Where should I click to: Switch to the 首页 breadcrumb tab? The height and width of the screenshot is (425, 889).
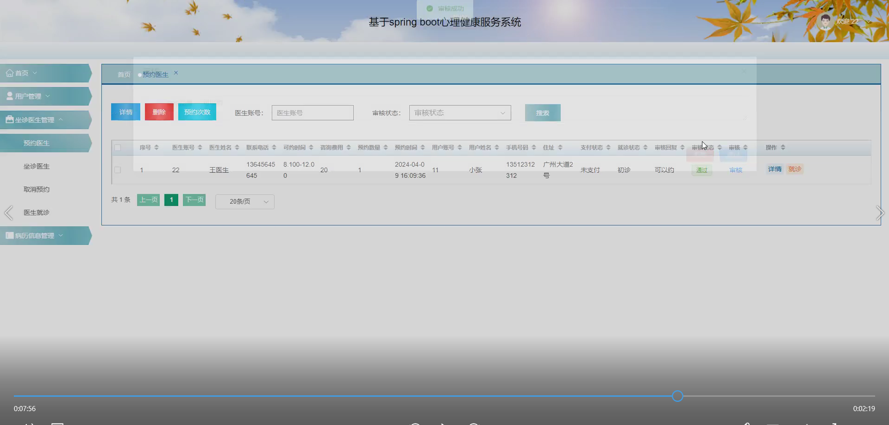124,75
